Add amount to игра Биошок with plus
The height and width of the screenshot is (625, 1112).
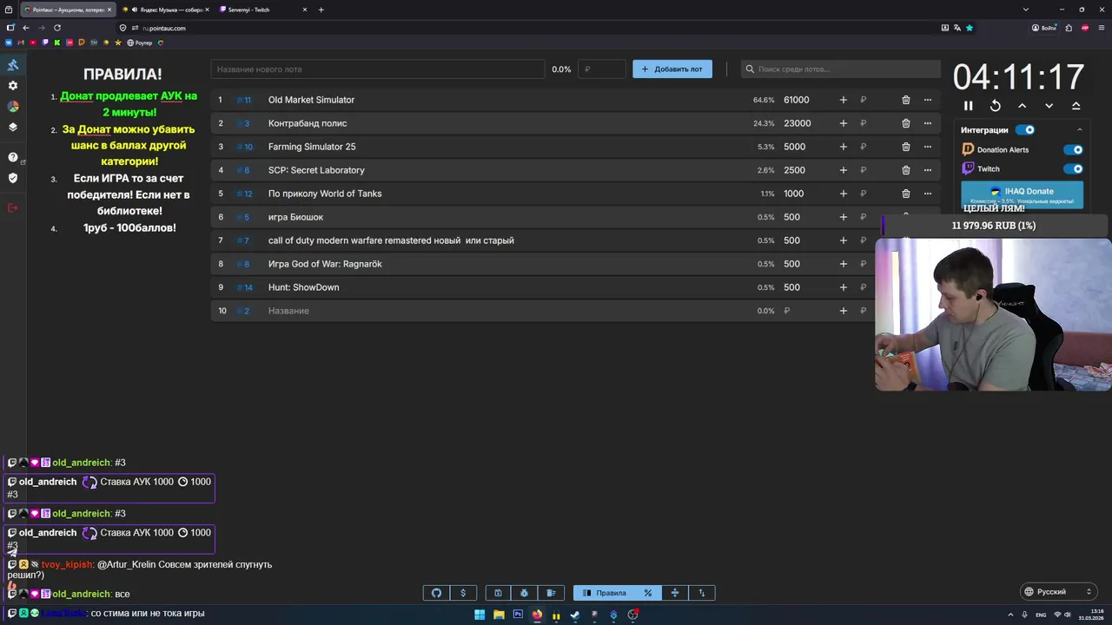tap(843, 217)
